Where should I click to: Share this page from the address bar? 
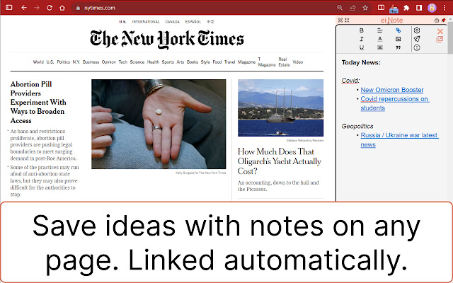click(352, 8)
